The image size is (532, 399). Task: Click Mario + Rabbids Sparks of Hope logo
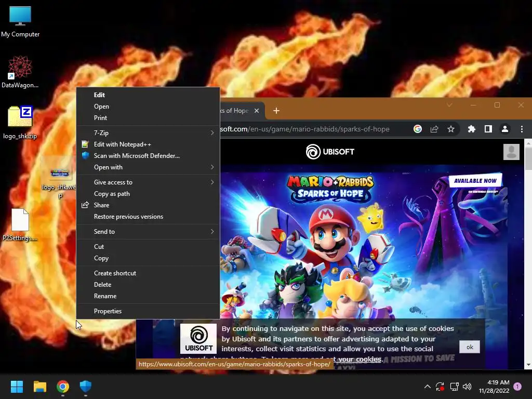(330, 188)
